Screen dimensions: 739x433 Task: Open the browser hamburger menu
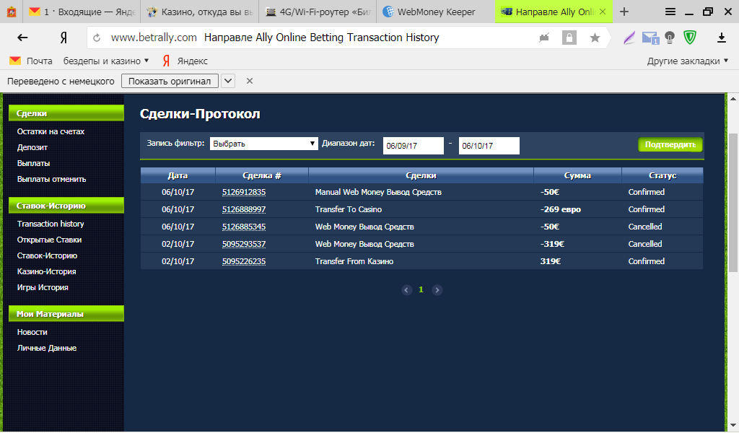click(670, 12)
